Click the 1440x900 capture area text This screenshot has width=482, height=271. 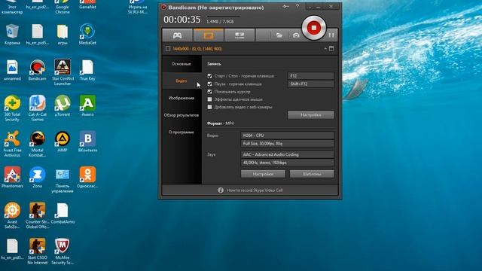(197, 48)
